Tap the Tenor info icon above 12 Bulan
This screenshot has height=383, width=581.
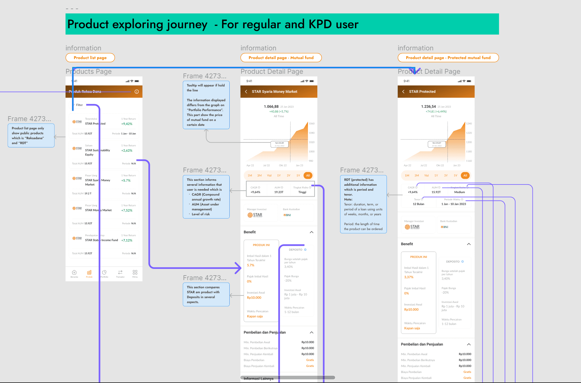pos(422,199)
